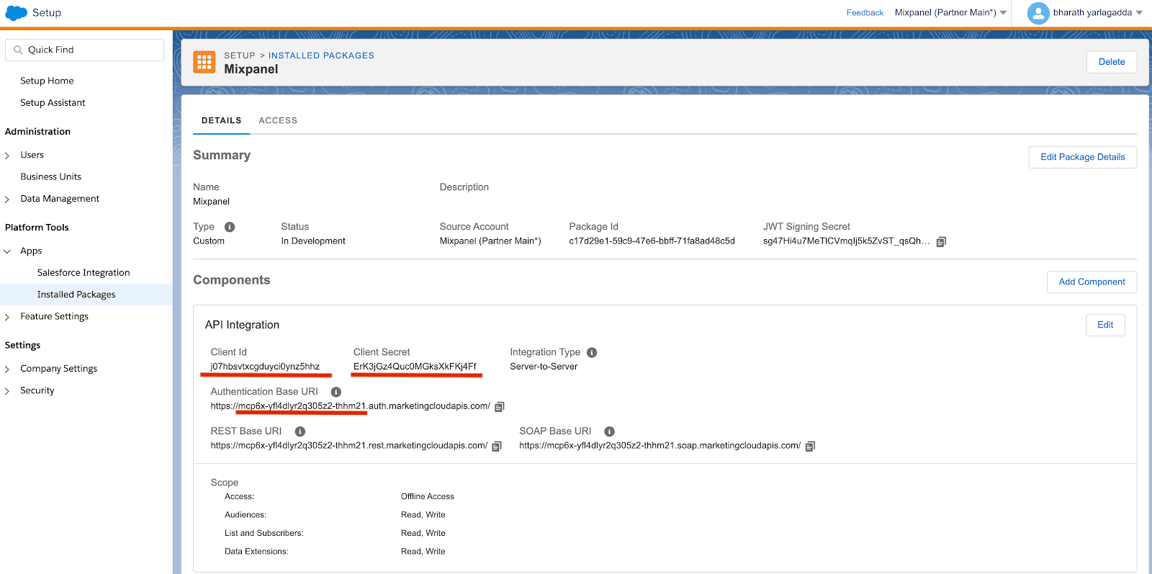Collapse the Apps section
Image resolution: width=1152 pixels, height=574 pixels.
point(7,251)
